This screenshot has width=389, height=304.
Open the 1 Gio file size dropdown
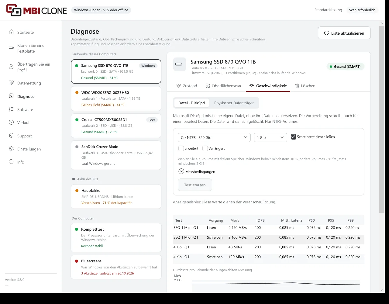point(270,137)
